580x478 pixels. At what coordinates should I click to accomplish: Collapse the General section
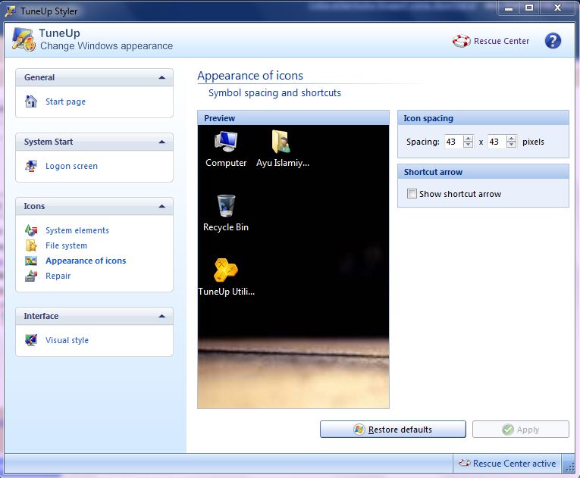click(161, 77)
